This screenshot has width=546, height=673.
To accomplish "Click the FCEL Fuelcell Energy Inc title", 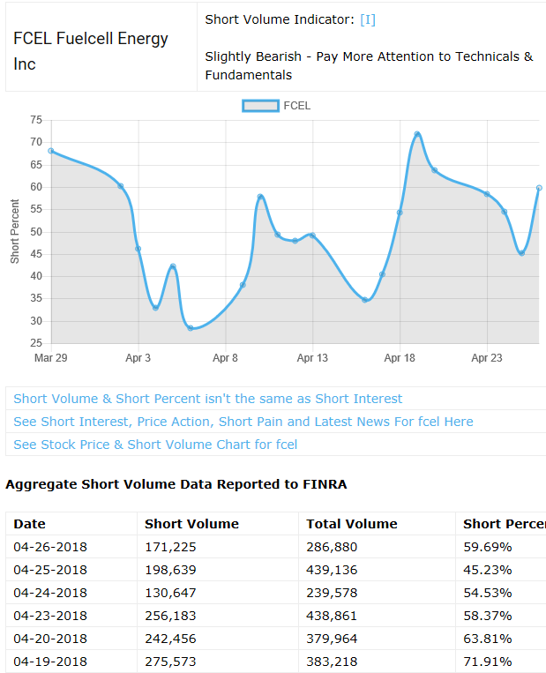I will coord(91,51).
